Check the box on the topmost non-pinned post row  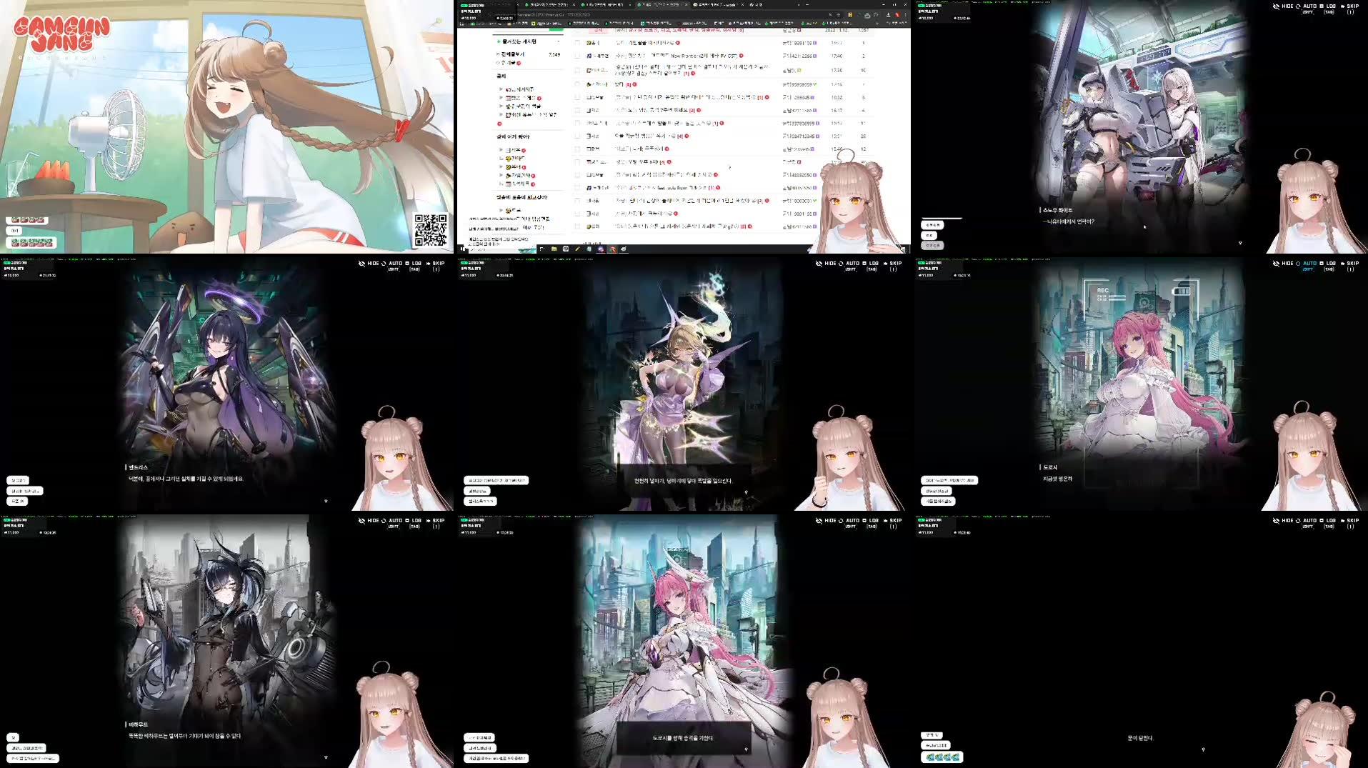(577, 43)
